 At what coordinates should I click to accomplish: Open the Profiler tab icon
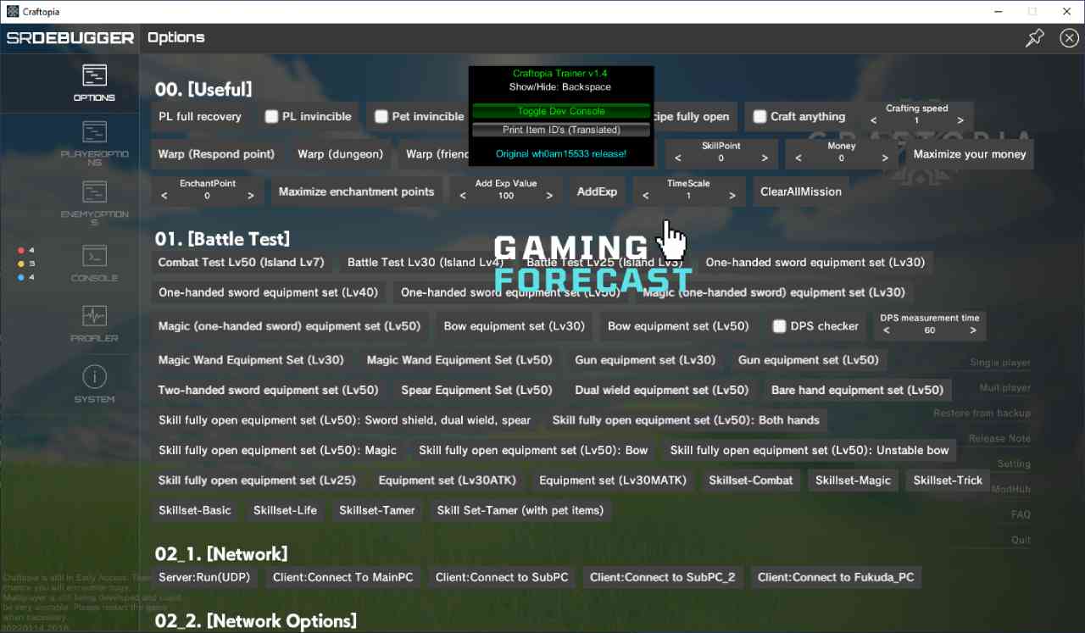94,316
